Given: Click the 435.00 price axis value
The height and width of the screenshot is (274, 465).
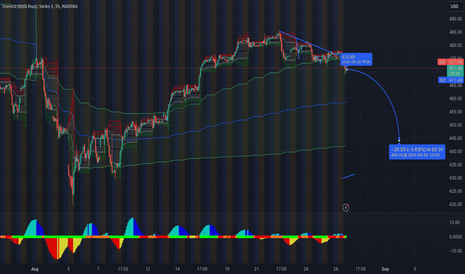Looking at the screenshot, I should coord(455,165).
